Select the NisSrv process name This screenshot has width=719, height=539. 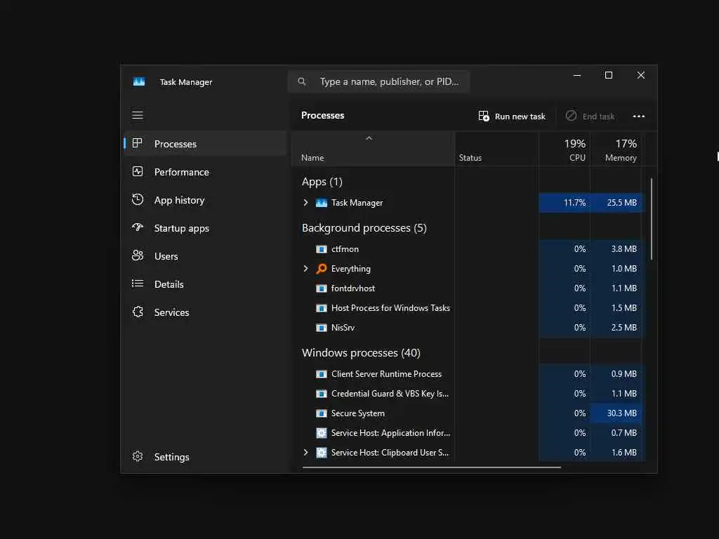coord(343,328)
